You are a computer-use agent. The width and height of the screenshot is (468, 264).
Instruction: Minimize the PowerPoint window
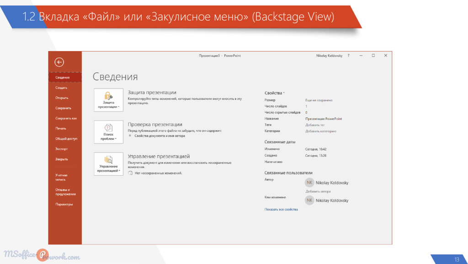click(x=361, y=56)
